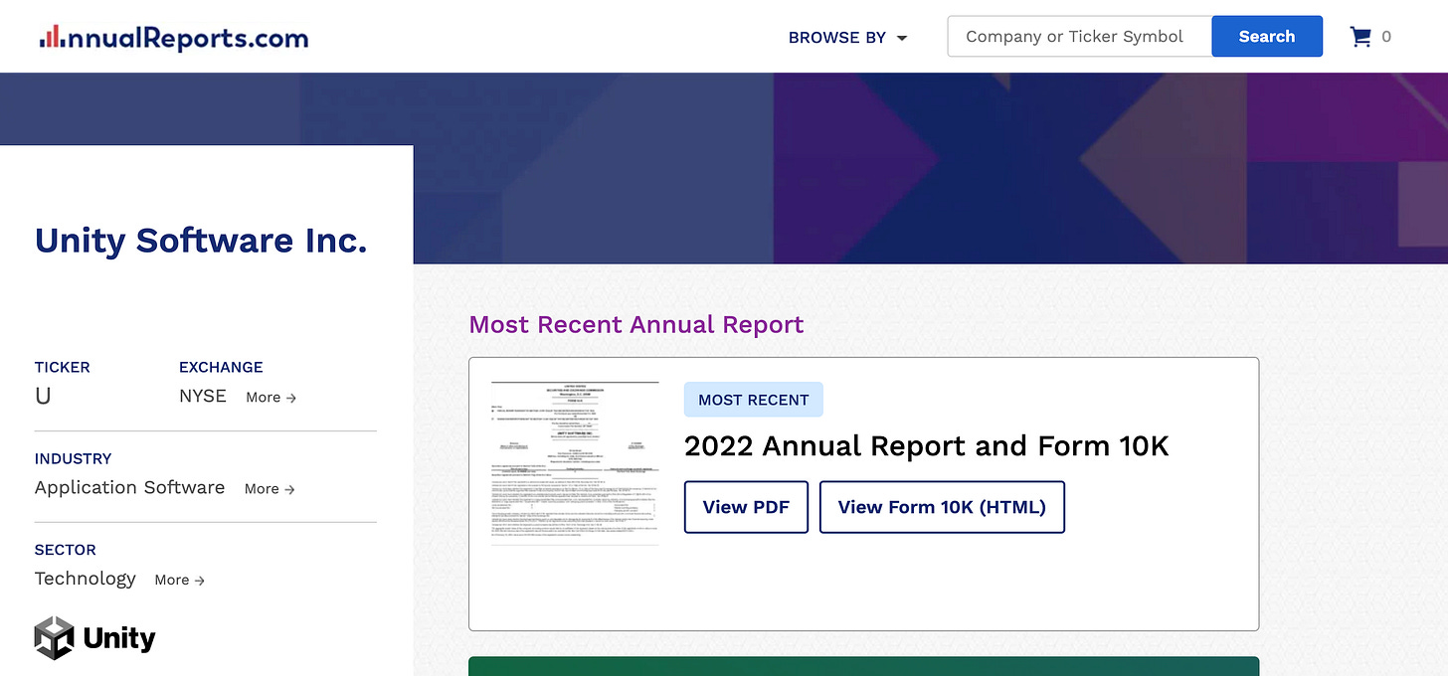
Task: Click the Unity Software Inc. heading
Action: pos(201,241)
